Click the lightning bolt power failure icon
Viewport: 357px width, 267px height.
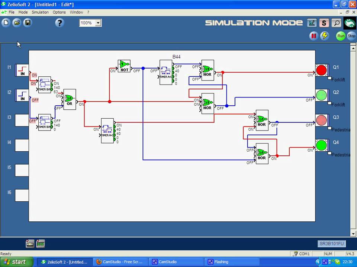click(x=324, y=36)
